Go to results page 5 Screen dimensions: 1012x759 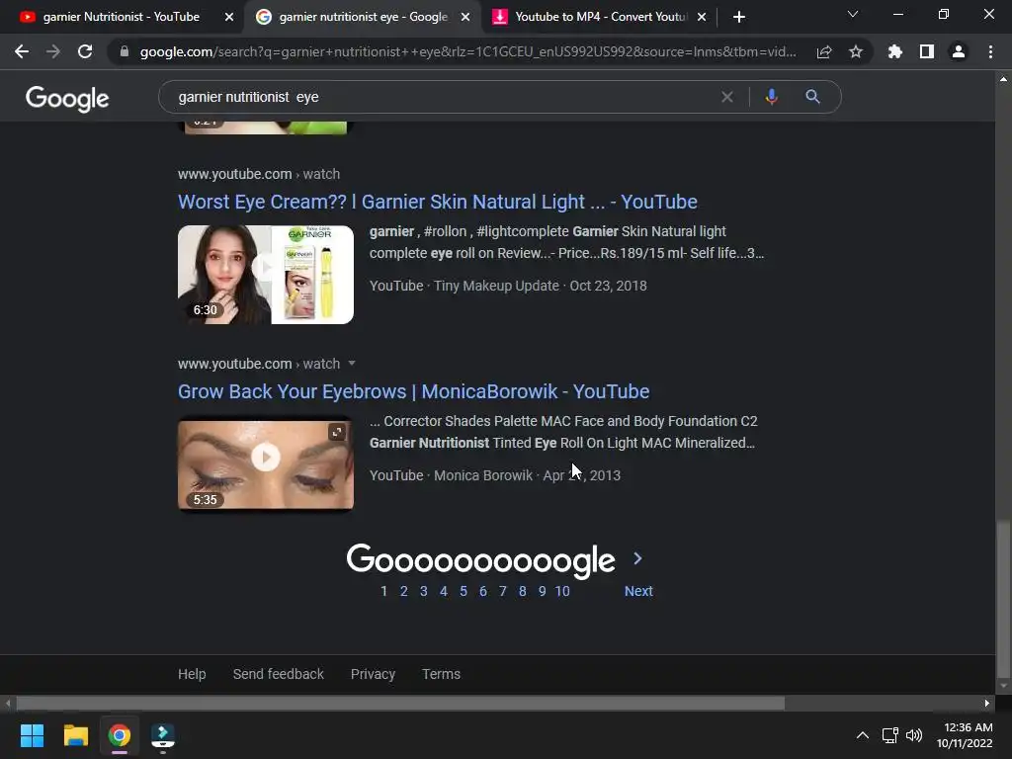tap(464, 591)
